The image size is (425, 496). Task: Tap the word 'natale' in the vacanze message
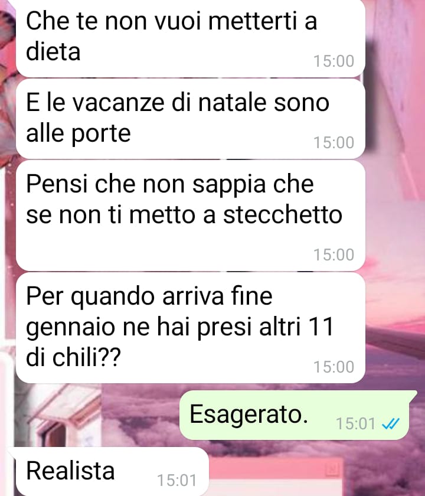(x=232, y=102)
